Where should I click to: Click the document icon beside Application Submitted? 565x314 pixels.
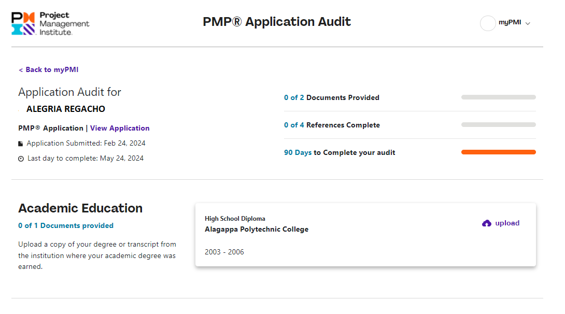pos(21,144)
